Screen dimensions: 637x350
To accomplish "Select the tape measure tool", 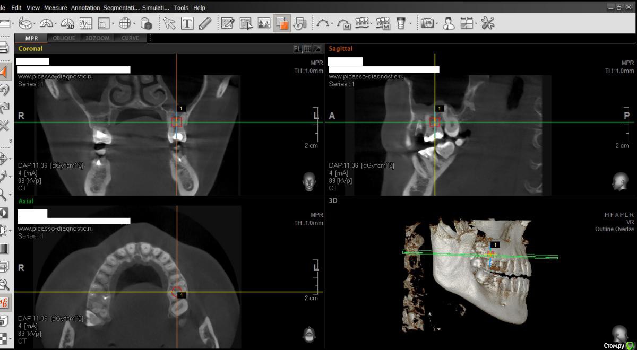I will (x=25, y=23).
